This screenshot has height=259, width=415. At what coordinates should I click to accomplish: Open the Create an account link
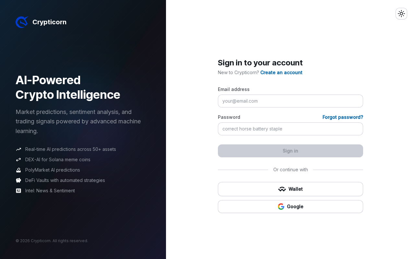coord(281,73)
